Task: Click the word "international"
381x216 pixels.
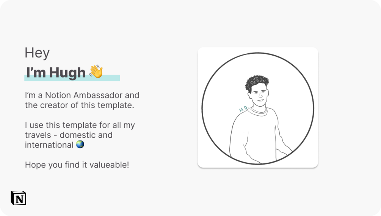Action: coord(49,145)
